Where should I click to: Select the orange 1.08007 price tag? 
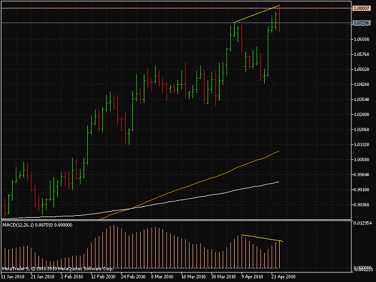362,8
